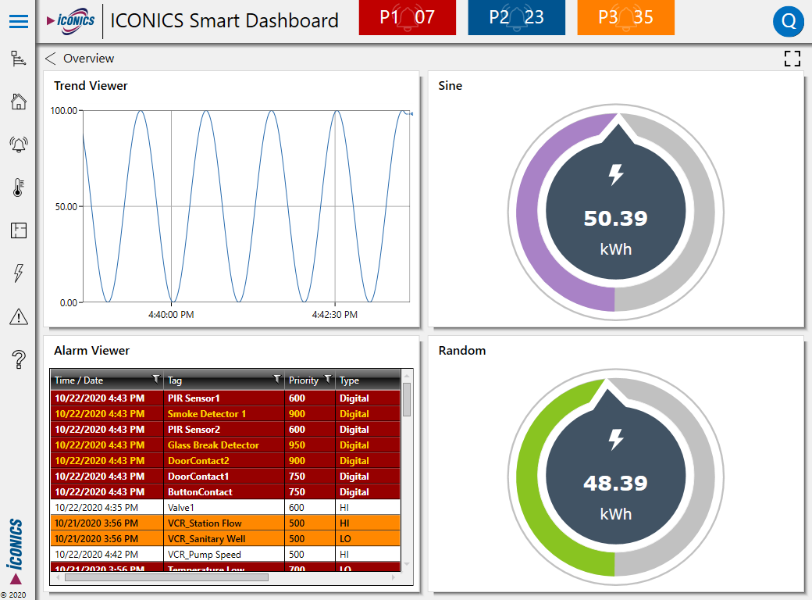Viewport: 812px width, 600px height.
Task: Go back using the Overview arrow
Action: pyautogui.click(x=51, y=59)
